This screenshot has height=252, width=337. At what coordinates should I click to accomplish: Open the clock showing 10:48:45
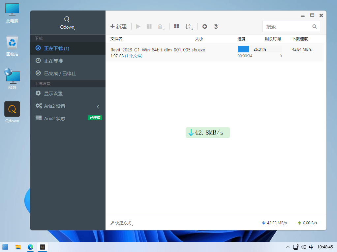(x=325, y=247)
